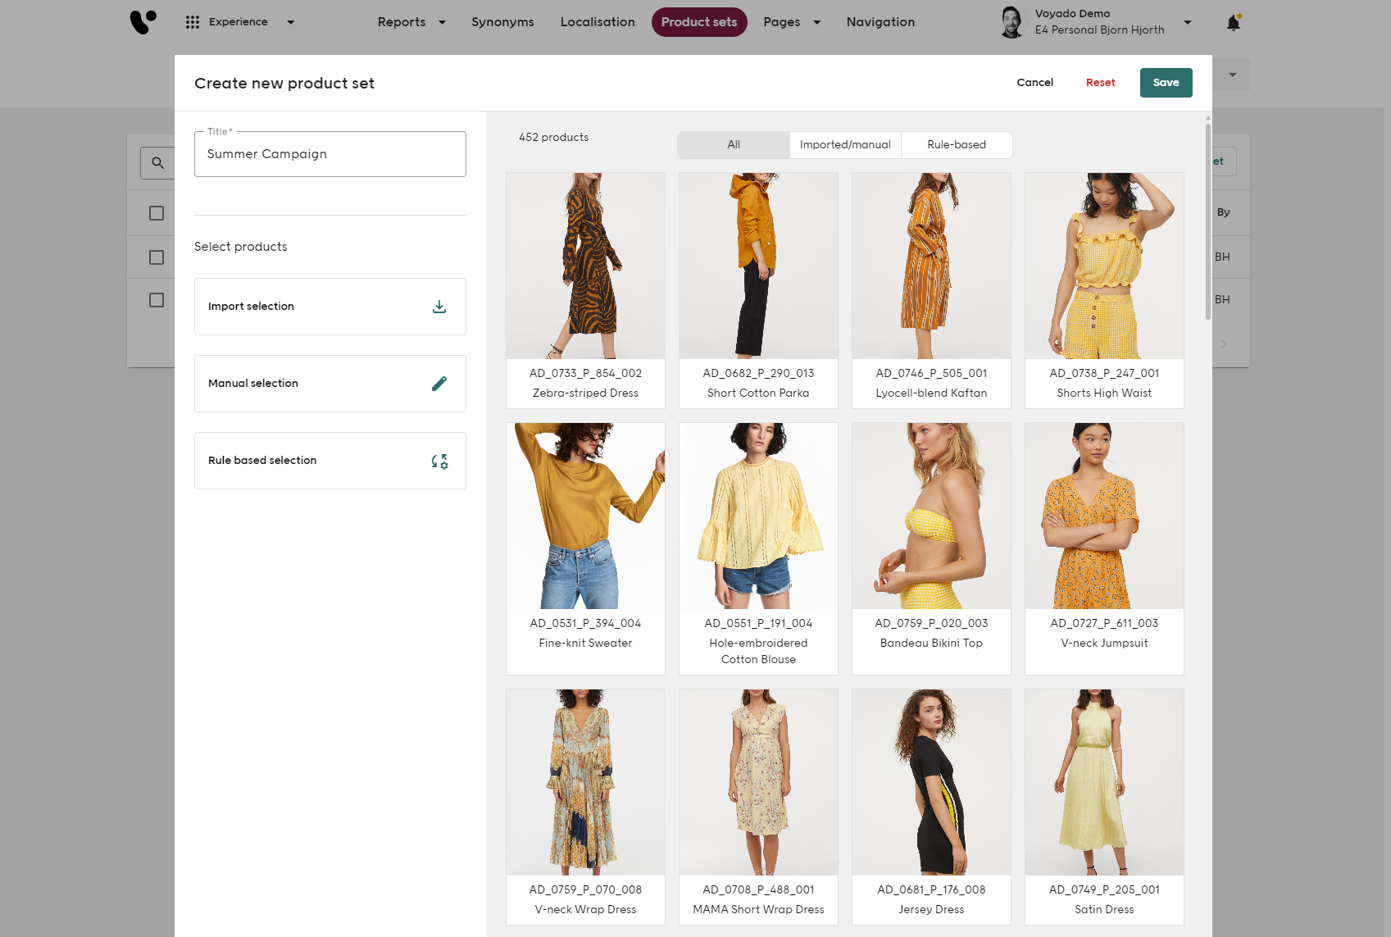Viewport: 1391px width, 937px height.
Task: Select the Short Cotton Parka thumbnail
Action: click(x=758, y=266)
